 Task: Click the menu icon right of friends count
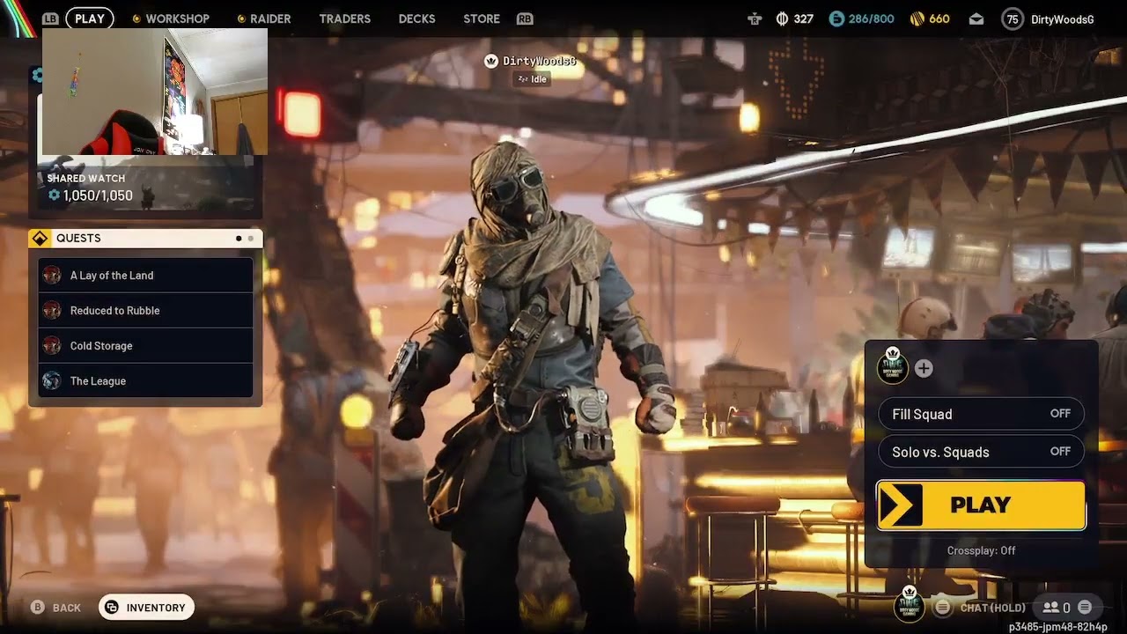1085,608
